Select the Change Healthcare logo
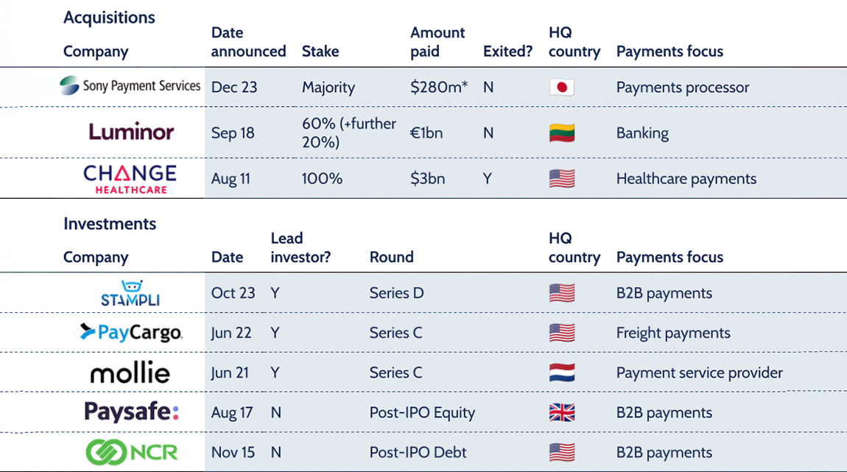This screenshot has height=472, width=847. 130,178
